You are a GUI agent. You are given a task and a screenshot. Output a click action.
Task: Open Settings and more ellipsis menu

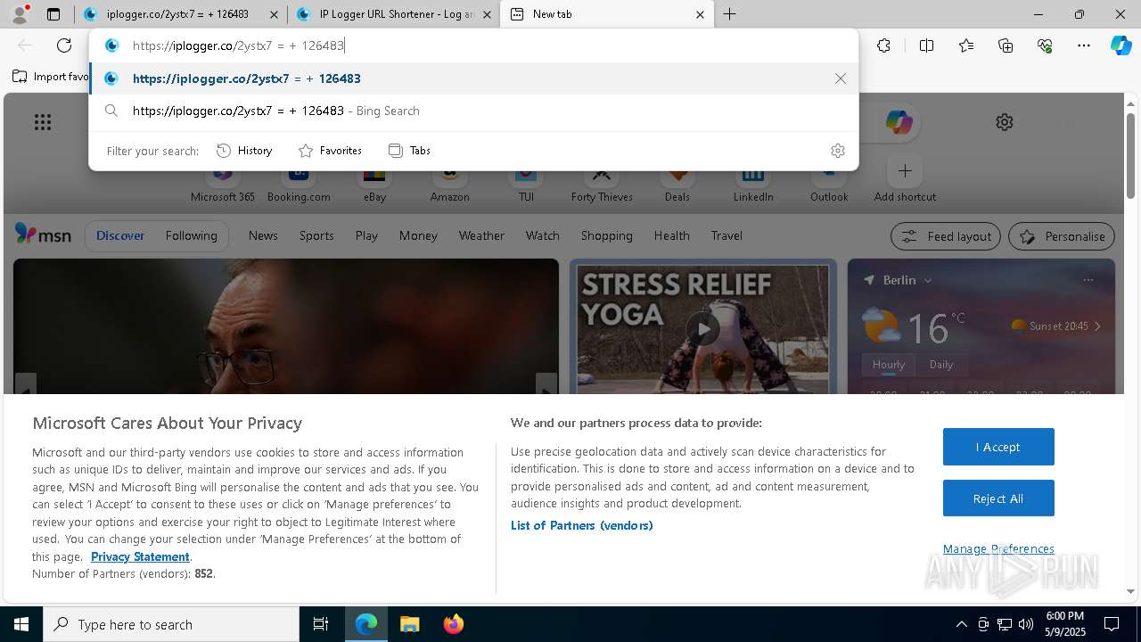click(1084, 45)
